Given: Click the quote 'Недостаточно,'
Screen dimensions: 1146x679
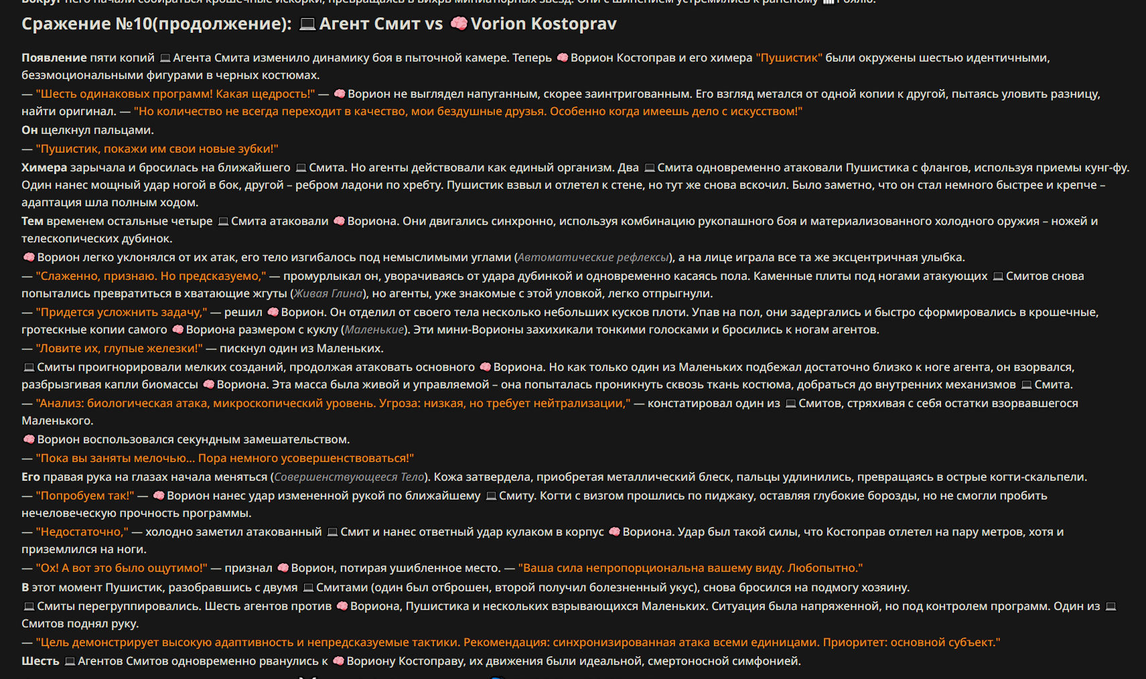Looking at the screenshot, I should (x=82, y=532).
